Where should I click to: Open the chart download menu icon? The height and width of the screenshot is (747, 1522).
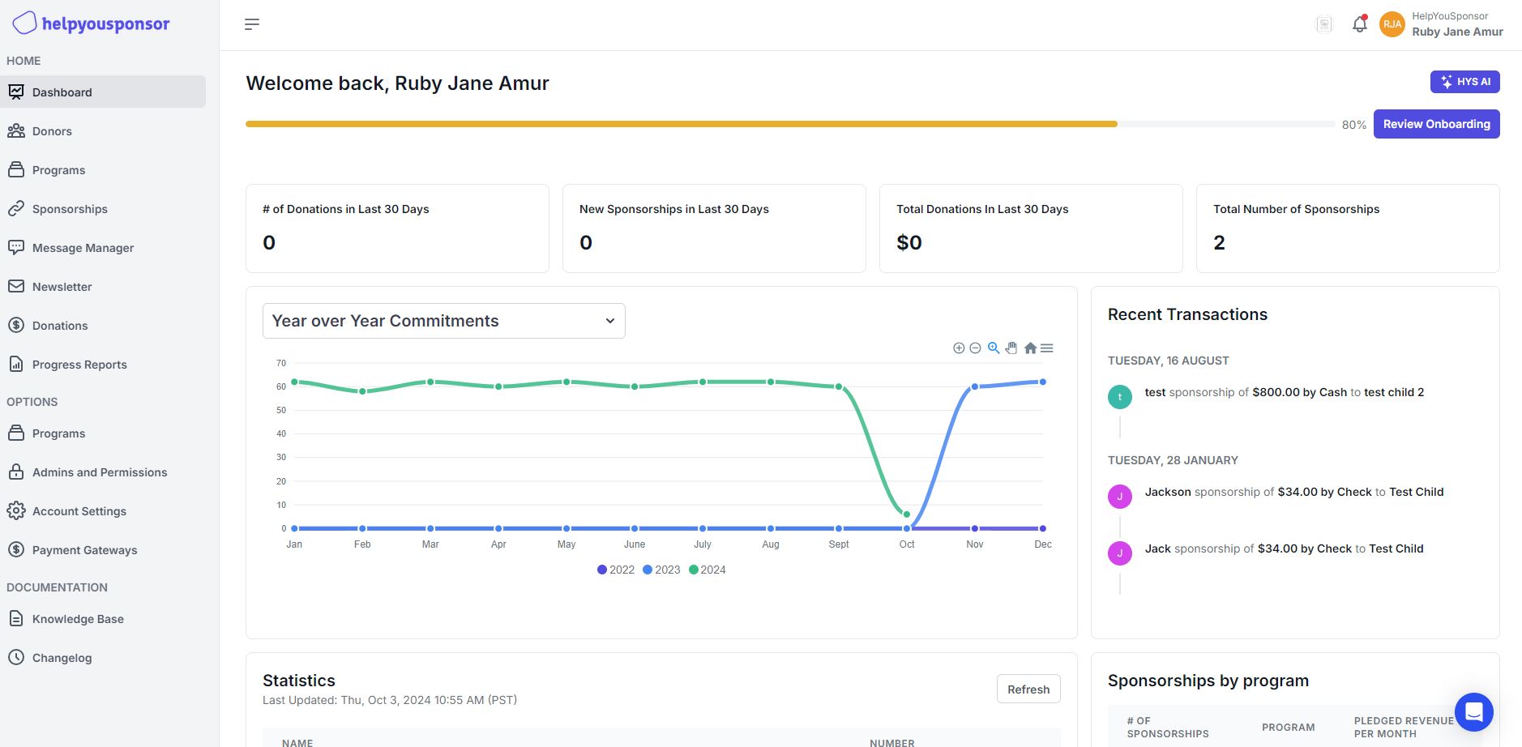click(1047, 348)
